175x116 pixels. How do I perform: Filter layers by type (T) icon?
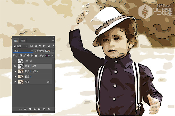point(40,46)
